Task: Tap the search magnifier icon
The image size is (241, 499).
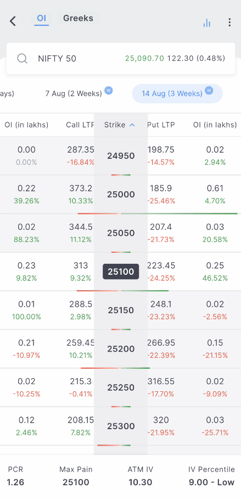Action: [22, 59]
